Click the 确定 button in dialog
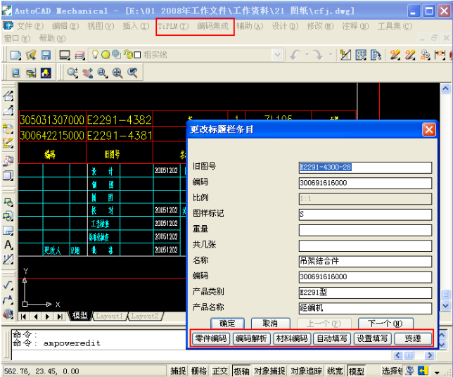453x377 pixels. [x=227, y=324]
